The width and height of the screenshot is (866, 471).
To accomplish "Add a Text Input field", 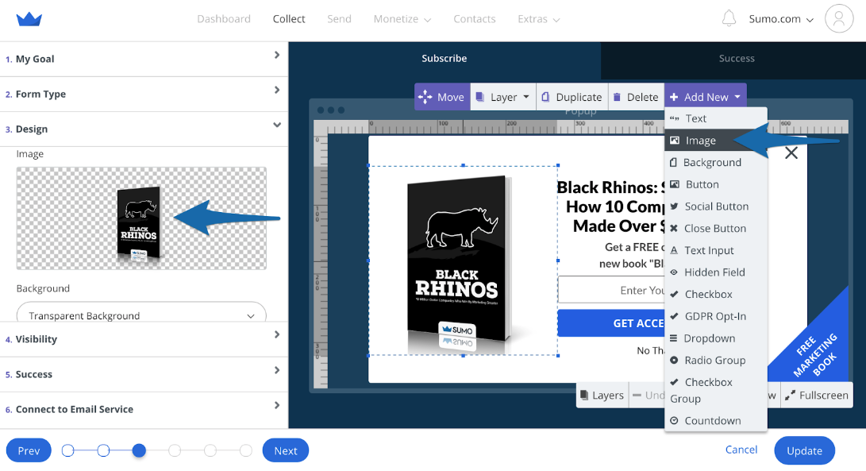I will click(x=716, y=250).
